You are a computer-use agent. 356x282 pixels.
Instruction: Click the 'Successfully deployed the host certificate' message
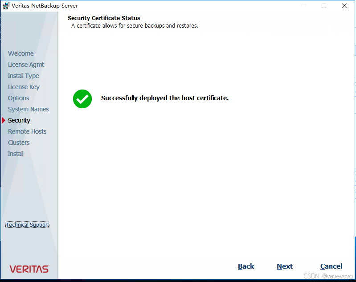tap(164, 98)
